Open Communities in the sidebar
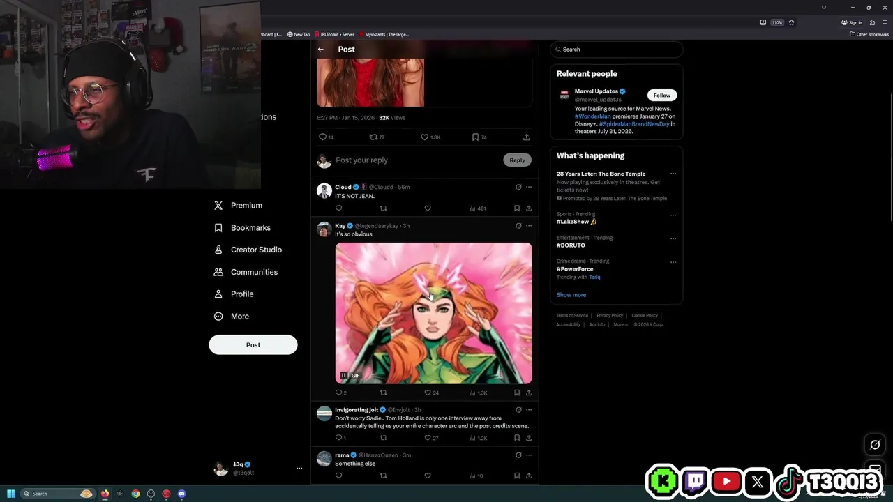This screenshot has height=502, width=893. 246,272
